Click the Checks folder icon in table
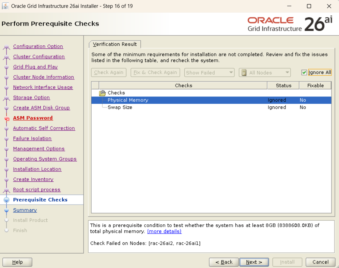Screen dimensions: 339x268 [102, 93]
